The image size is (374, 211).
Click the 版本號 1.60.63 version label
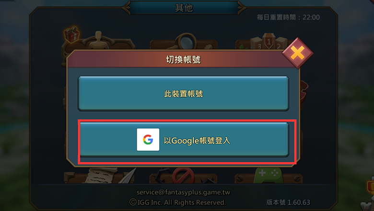tap(288, 202)
